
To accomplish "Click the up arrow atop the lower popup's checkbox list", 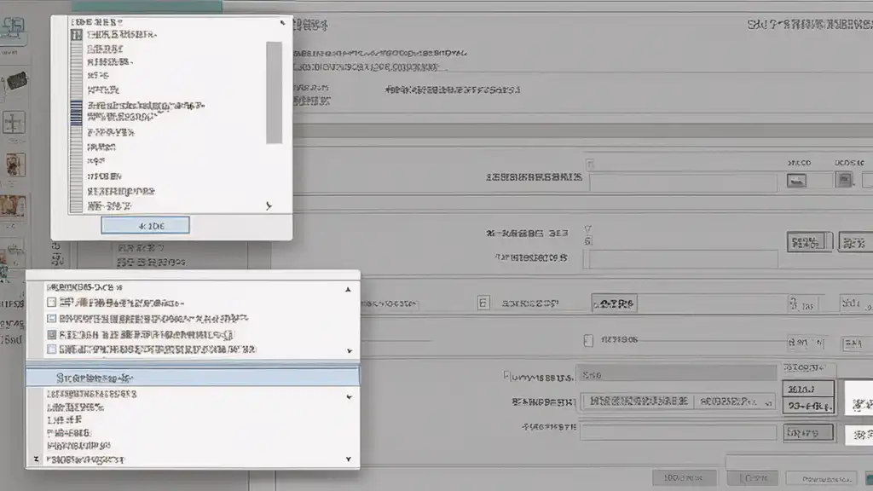I will click(x=348, y=290).
